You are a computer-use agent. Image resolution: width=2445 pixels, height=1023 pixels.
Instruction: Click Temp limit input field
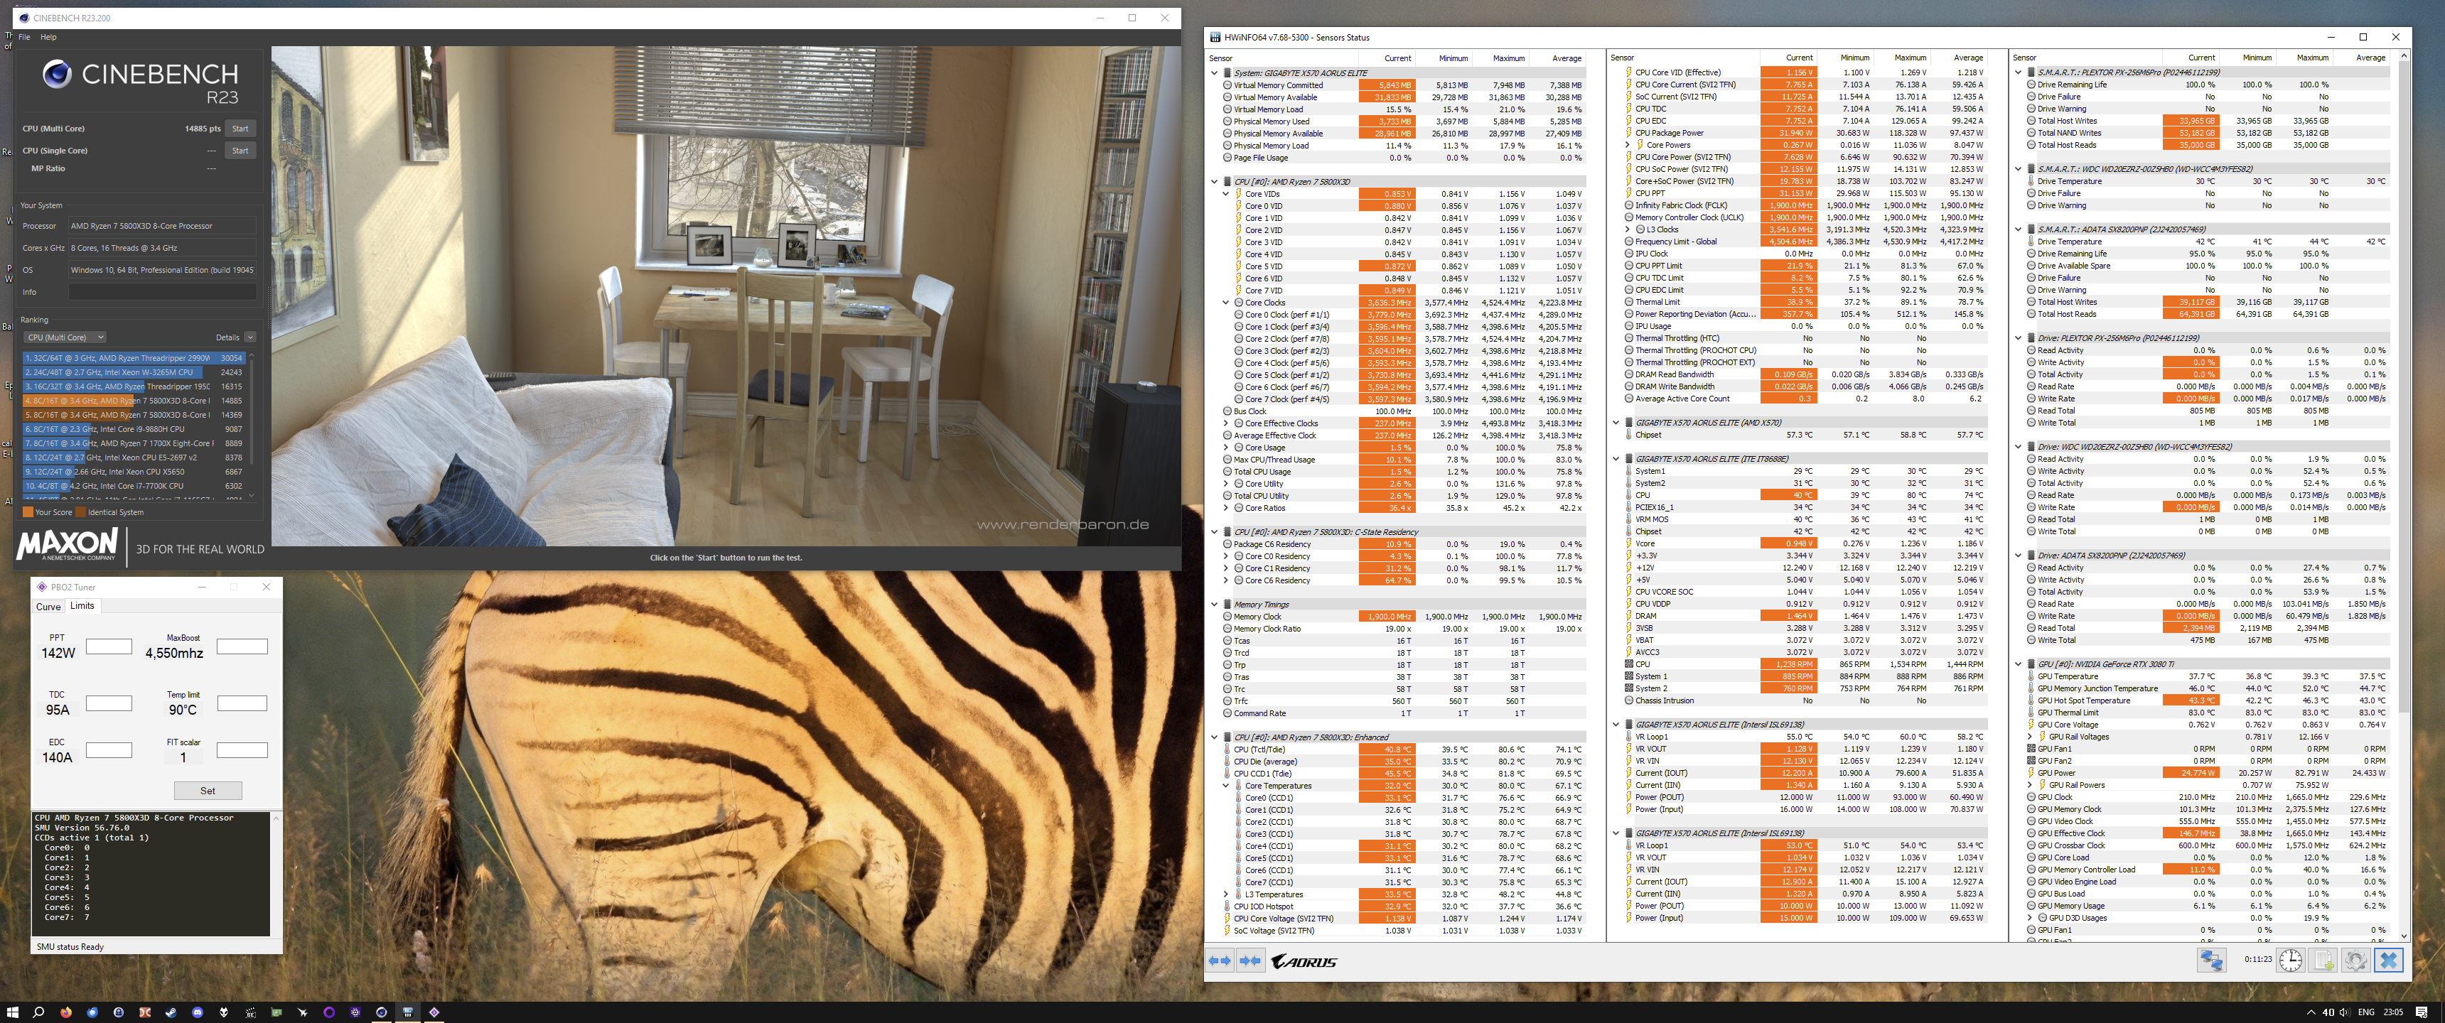click(242, 703)
